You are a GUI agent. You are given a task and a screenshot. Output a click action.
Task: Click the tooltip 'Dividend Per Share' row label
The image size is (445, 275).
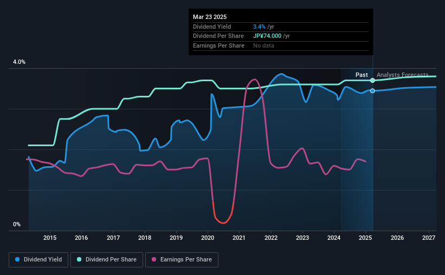click(x=218, y=36)
